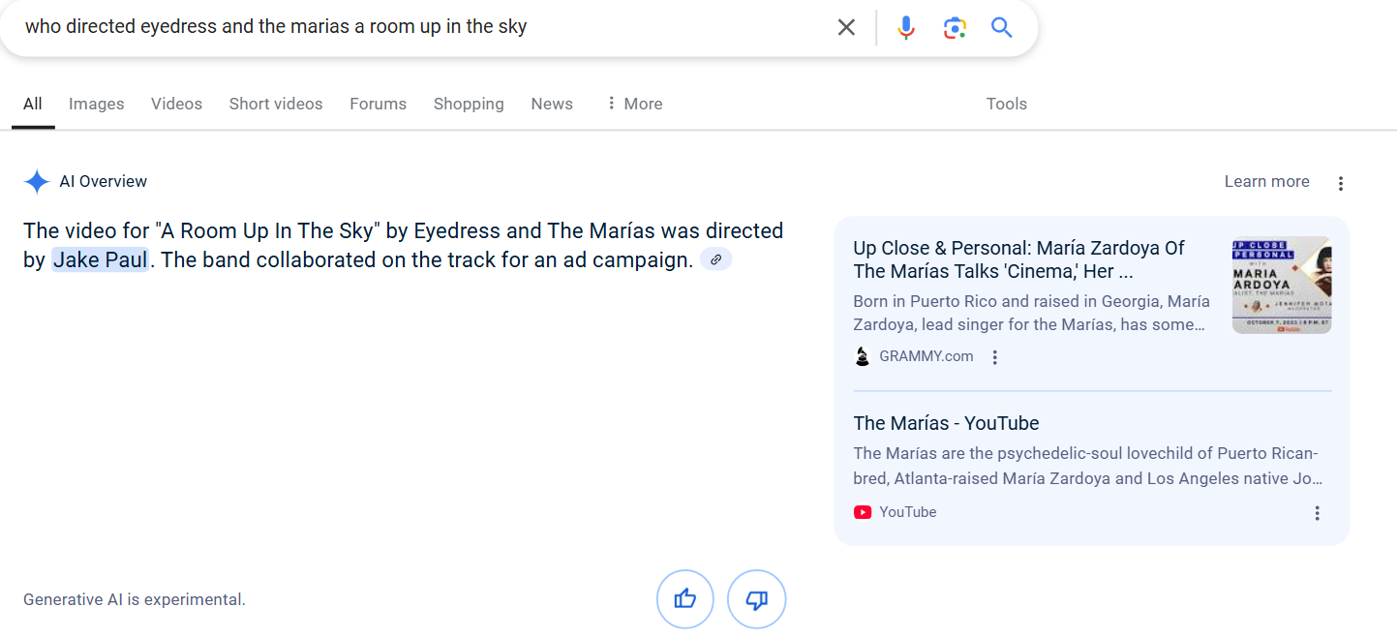Click the highlighted name Jake Paul

coord(101,259)
